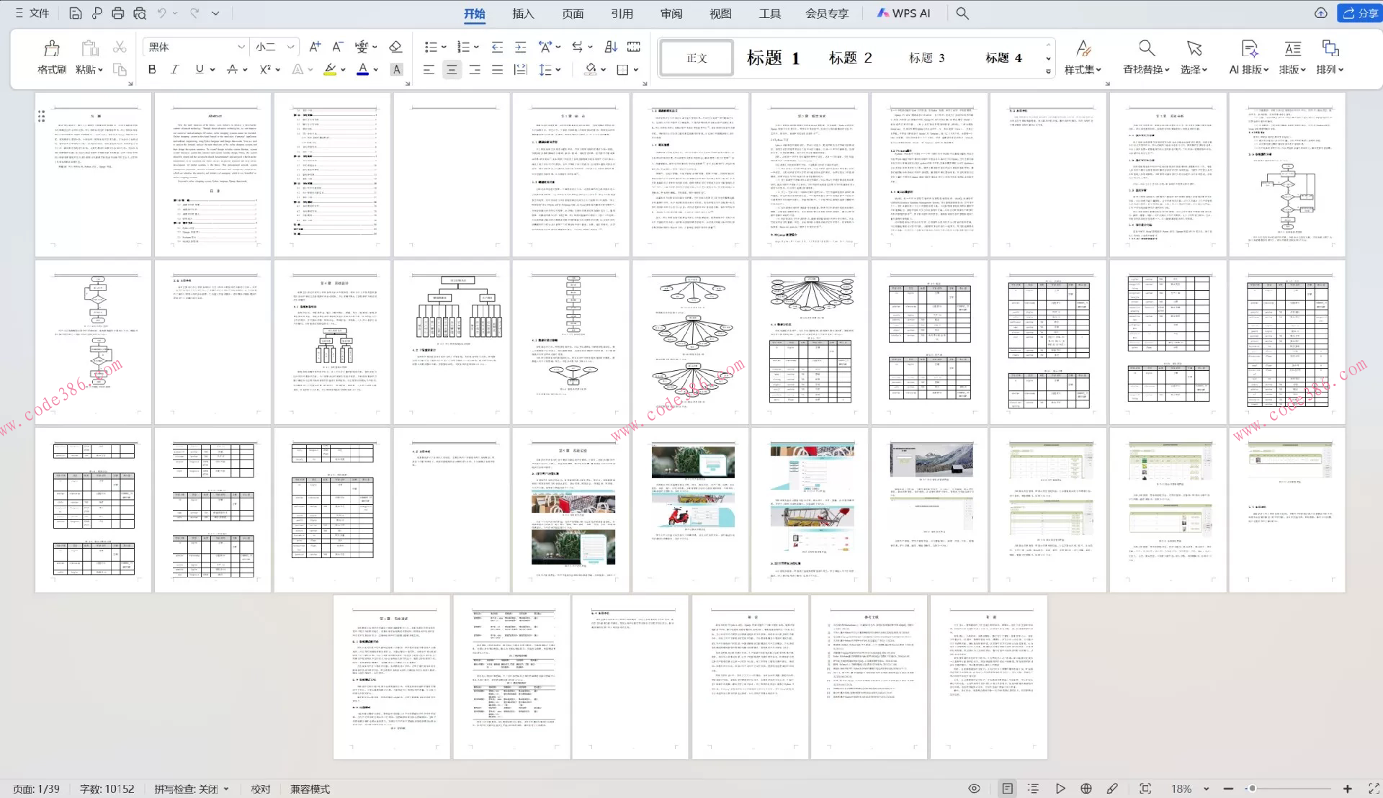Click the Format Painter brush icon

(x=51, y=49)
